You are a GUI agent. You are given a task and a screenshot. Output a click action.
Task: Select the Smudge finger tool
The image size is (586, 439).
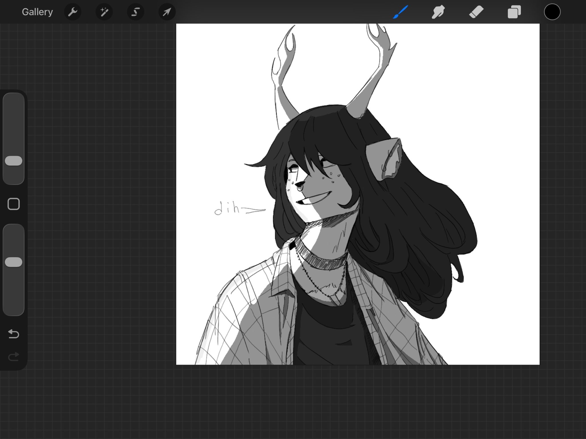(438, 12)
